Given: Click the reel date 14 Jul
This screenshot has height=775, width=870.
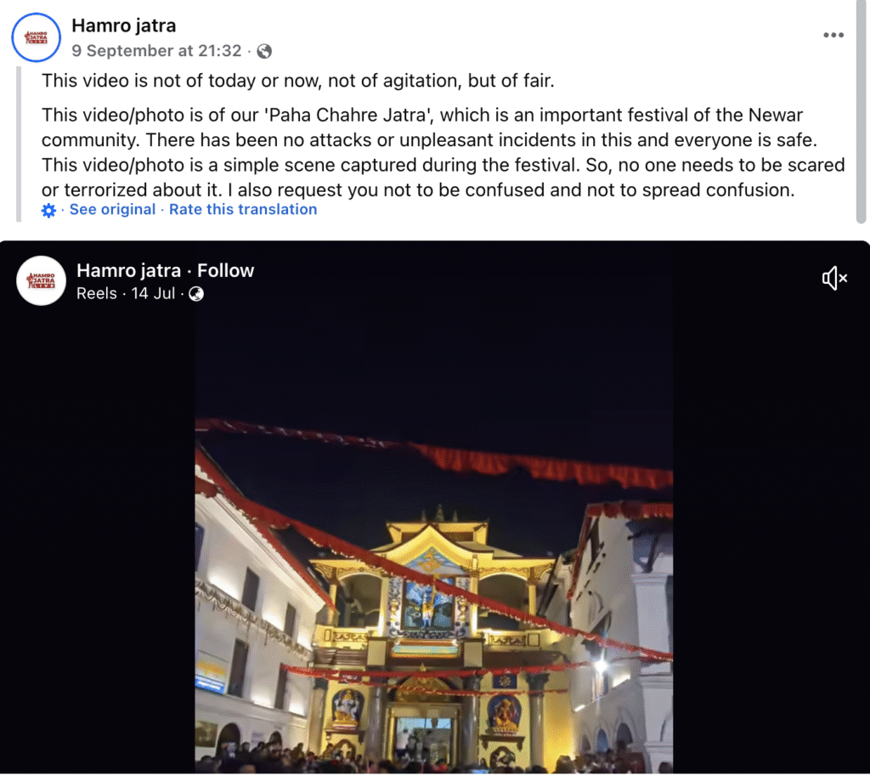Looking at the screenshot, I should (x=153, y=293).
